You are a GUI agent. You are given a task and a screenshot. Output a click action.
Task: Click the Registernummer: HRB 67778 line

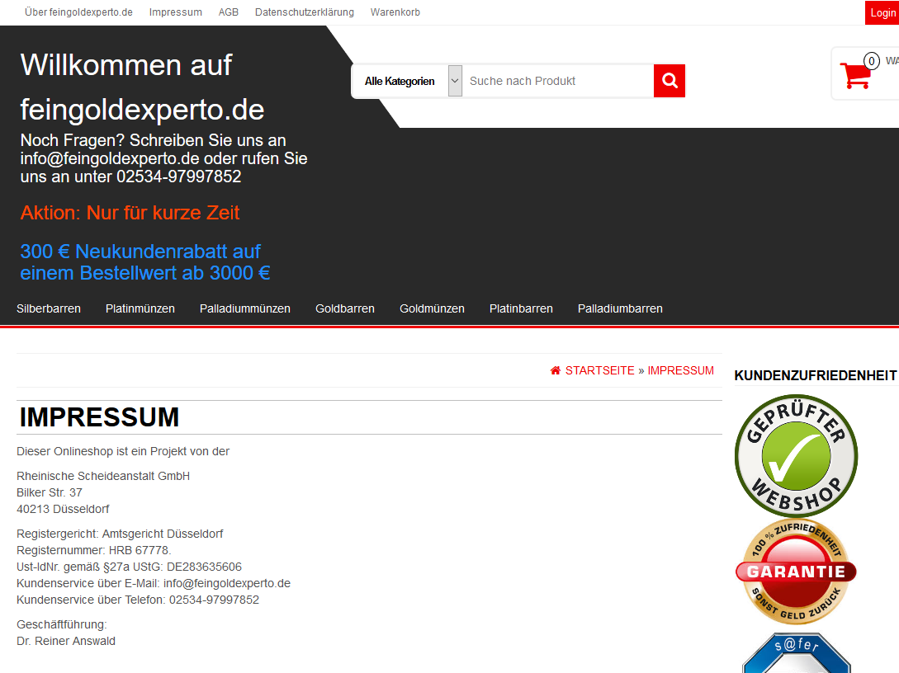[94, 550]
